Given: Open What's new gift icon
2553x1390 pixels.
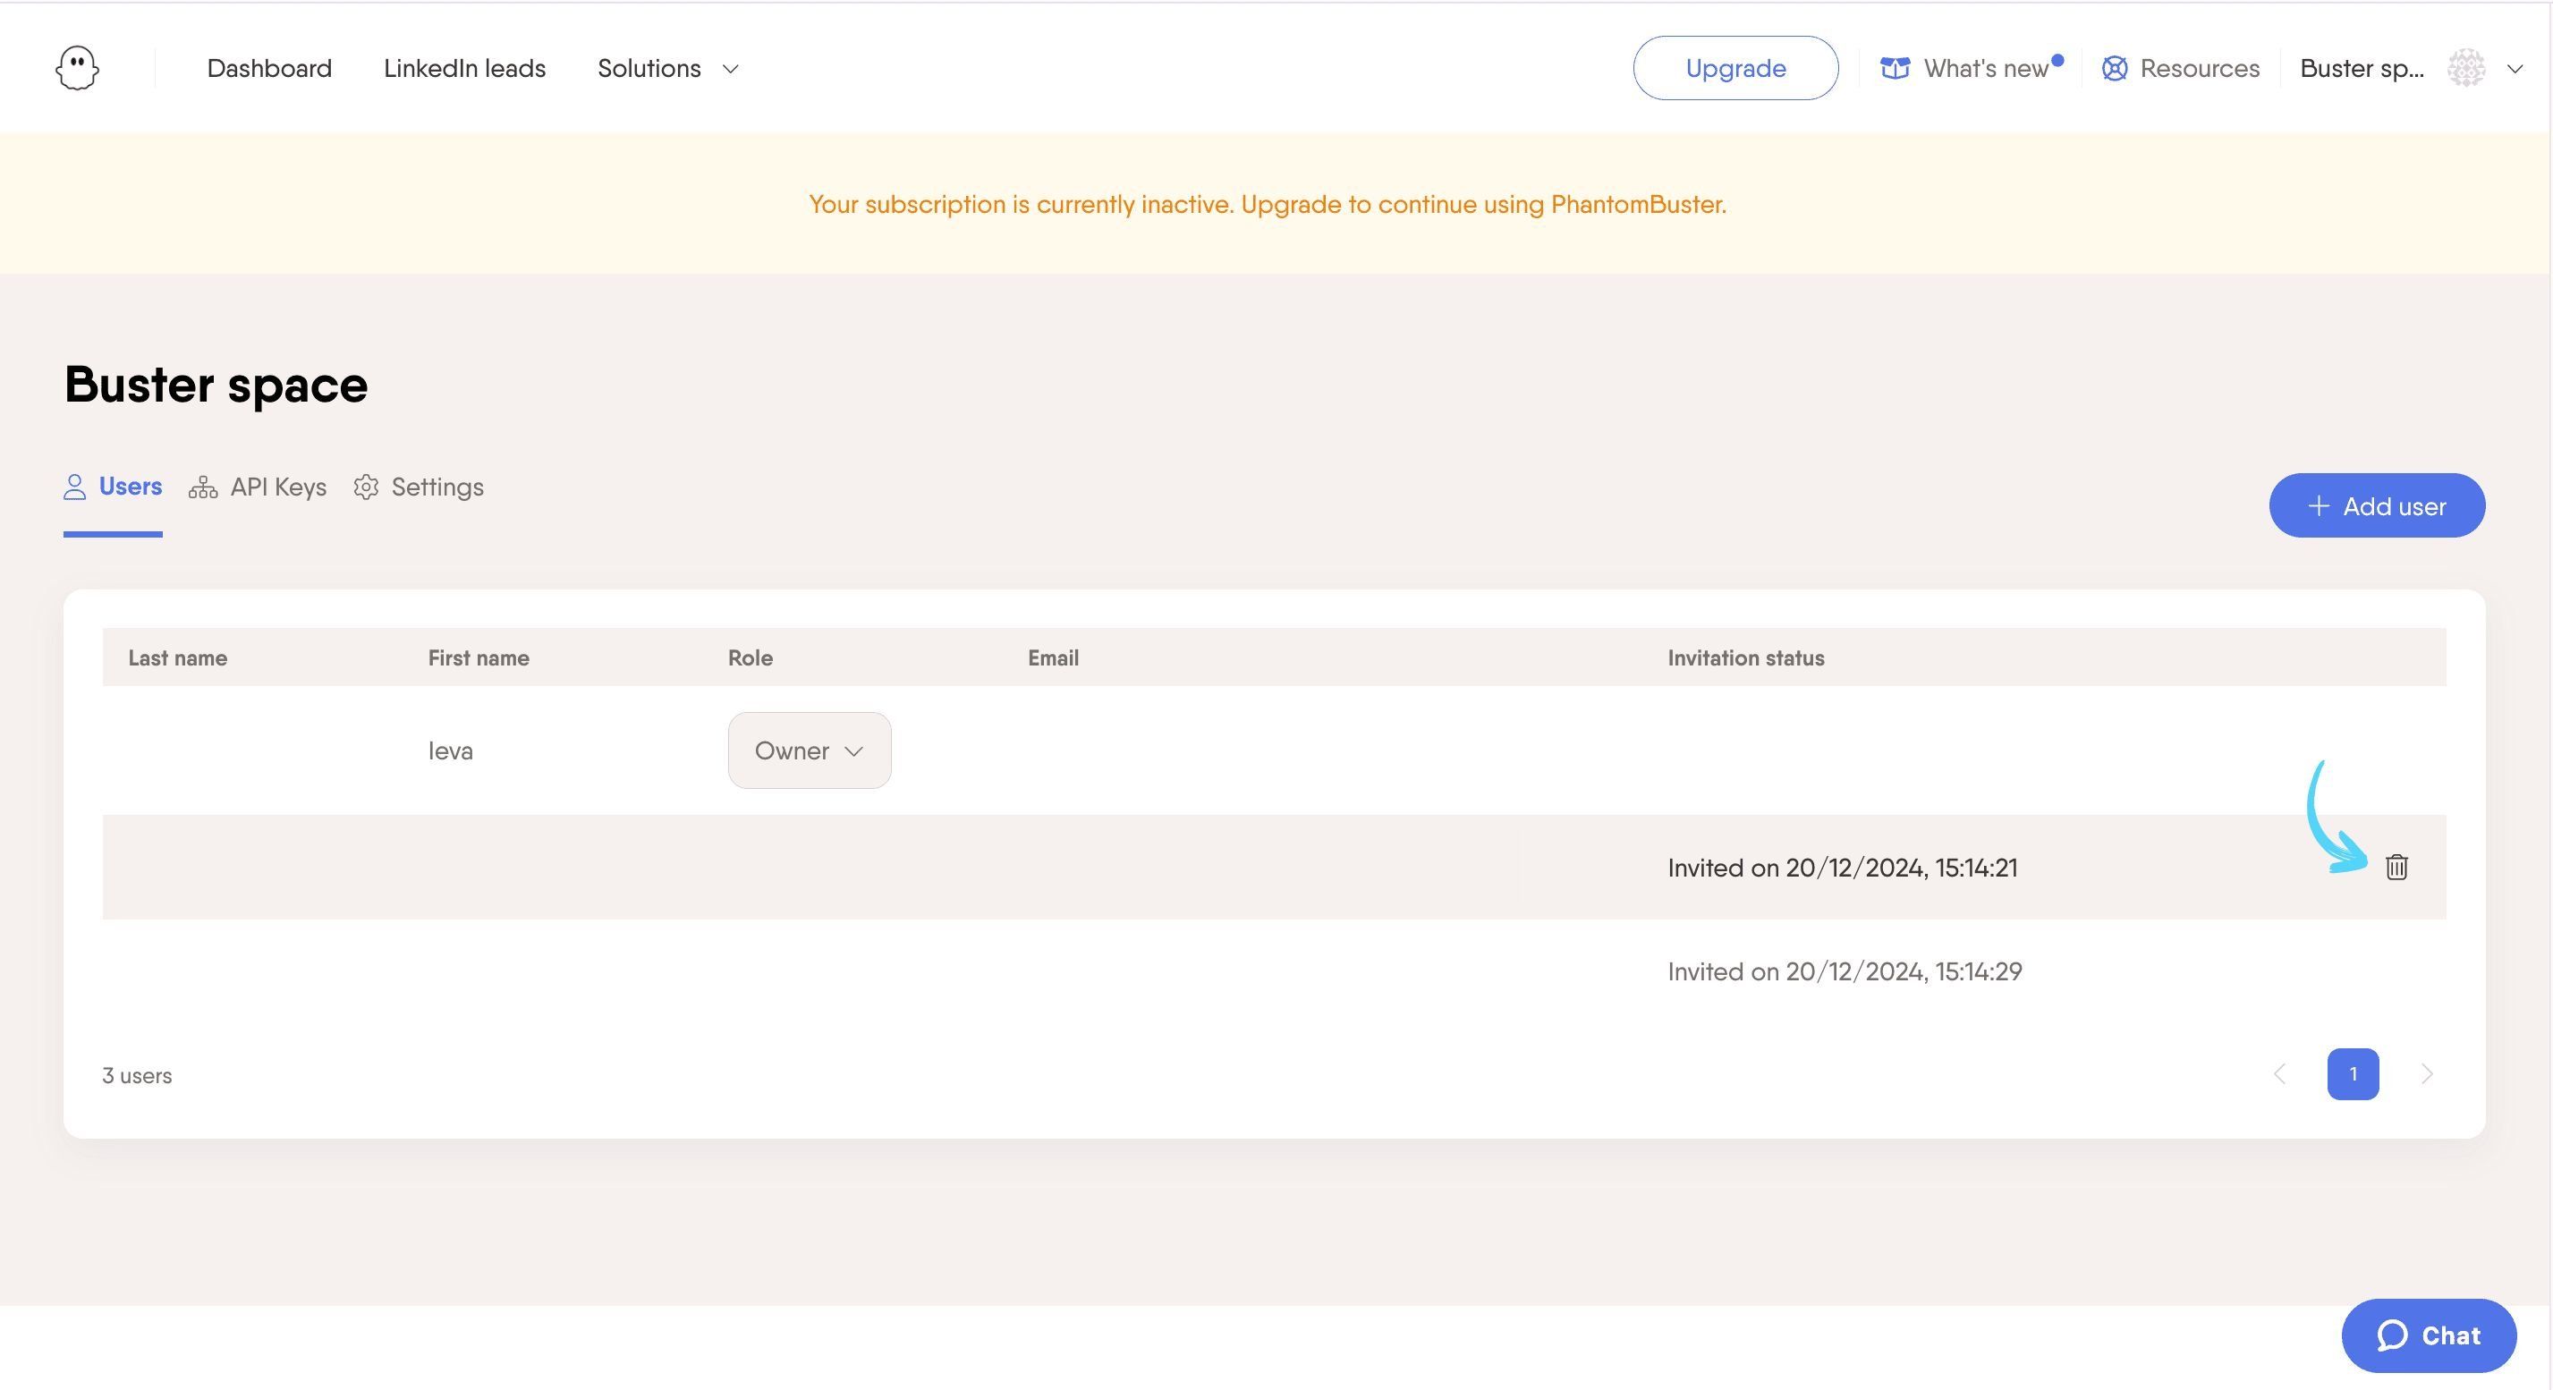Looking at the screenshot, I should 1895,68.
